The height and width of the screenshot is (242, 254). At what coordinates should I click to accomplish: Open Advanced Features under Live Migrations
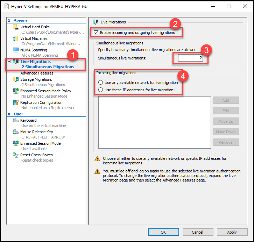click(x=37, y=73)
